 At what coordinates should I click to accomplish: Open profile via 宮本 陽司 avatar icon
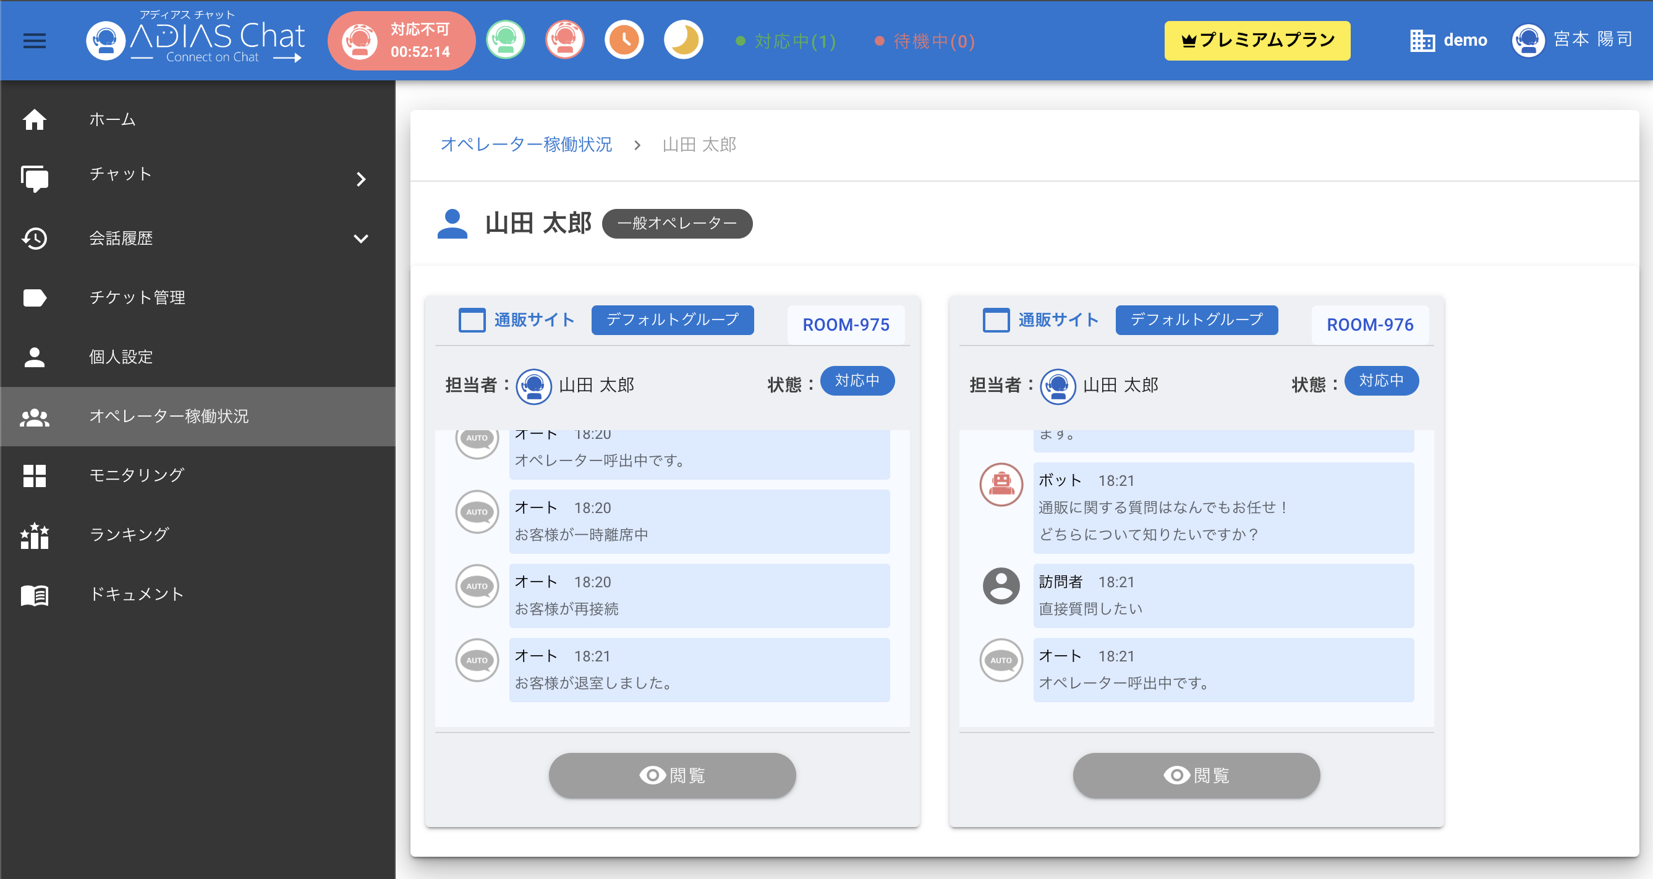click(1529, 40)
